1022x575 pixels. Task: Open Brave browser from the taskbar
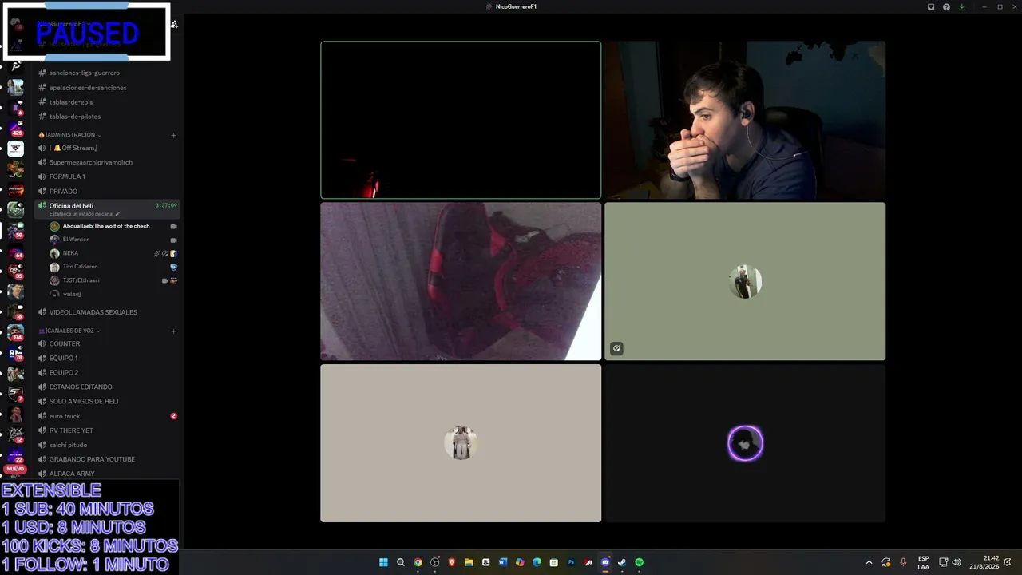click(x=452, y=562)
